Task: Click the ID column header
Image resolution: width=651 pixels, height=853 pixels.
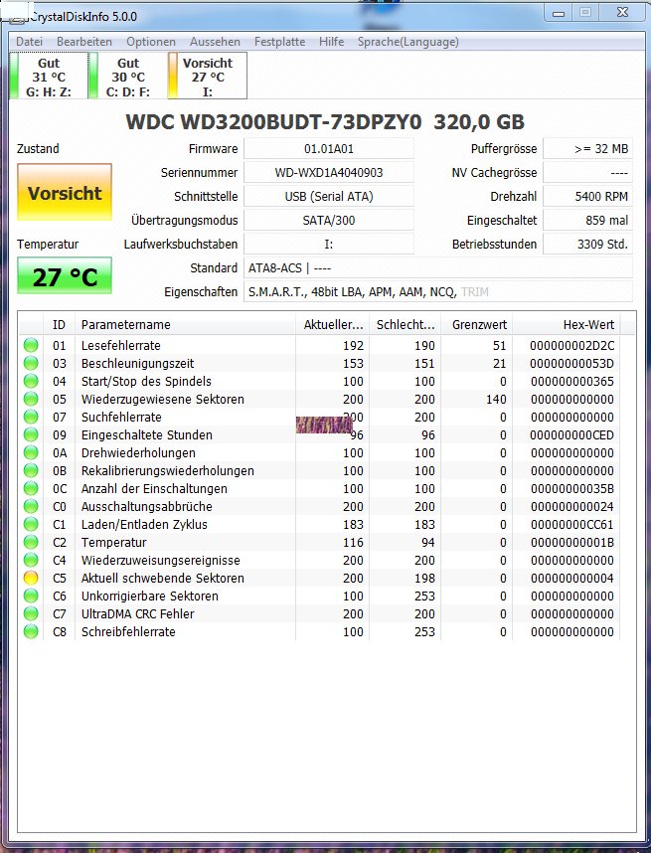Action: tap(59, 325)
